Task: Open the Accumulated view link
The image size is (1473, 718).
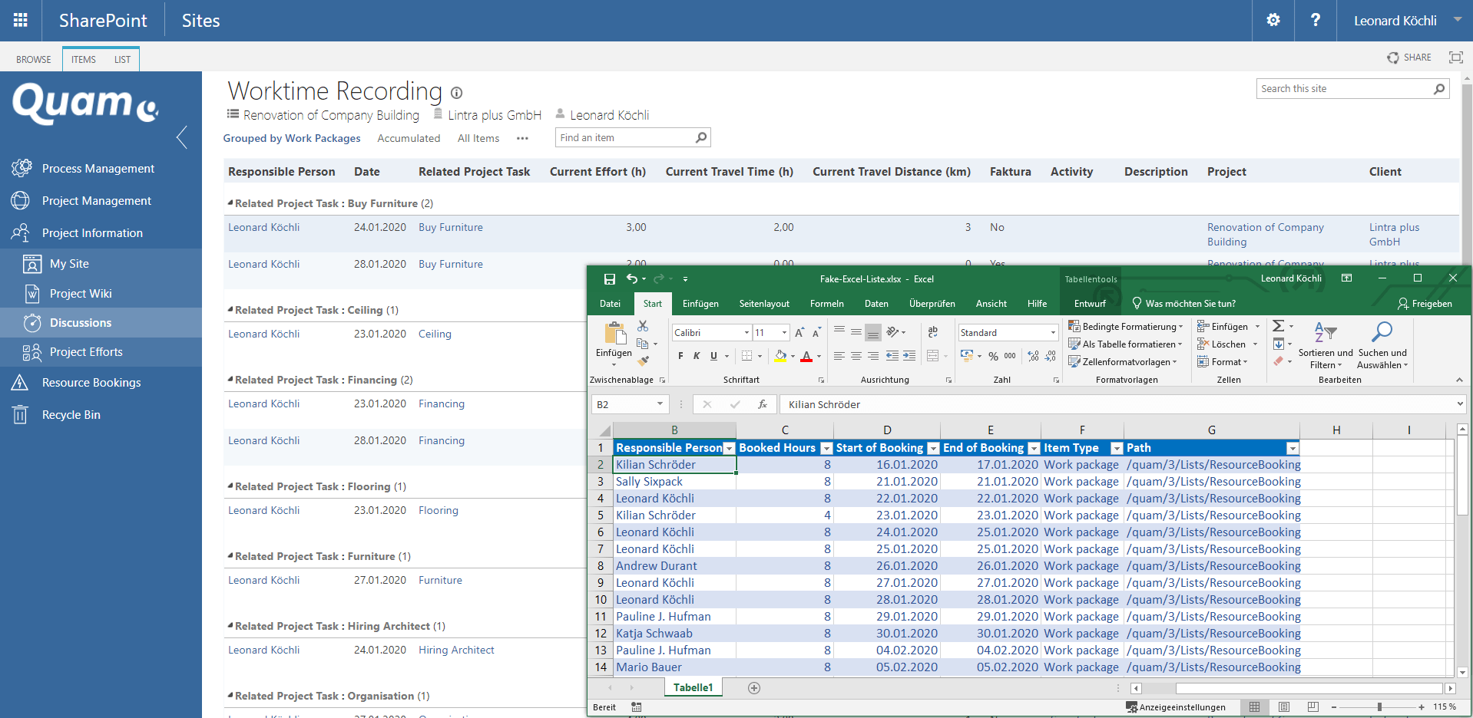Action: tap(409, 138)
